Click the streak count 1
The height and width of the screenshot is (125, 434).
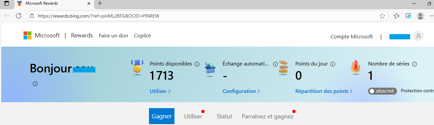click(371, 76)
